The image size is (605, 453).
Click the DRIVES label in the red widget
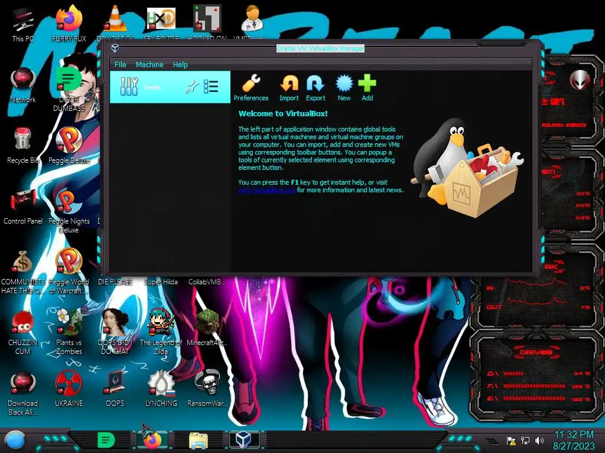pyautogui.click(x=535, y=352)
